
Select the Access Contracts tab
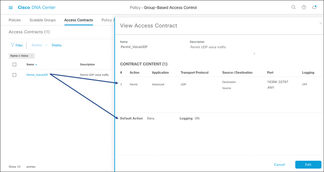(78, 20)
